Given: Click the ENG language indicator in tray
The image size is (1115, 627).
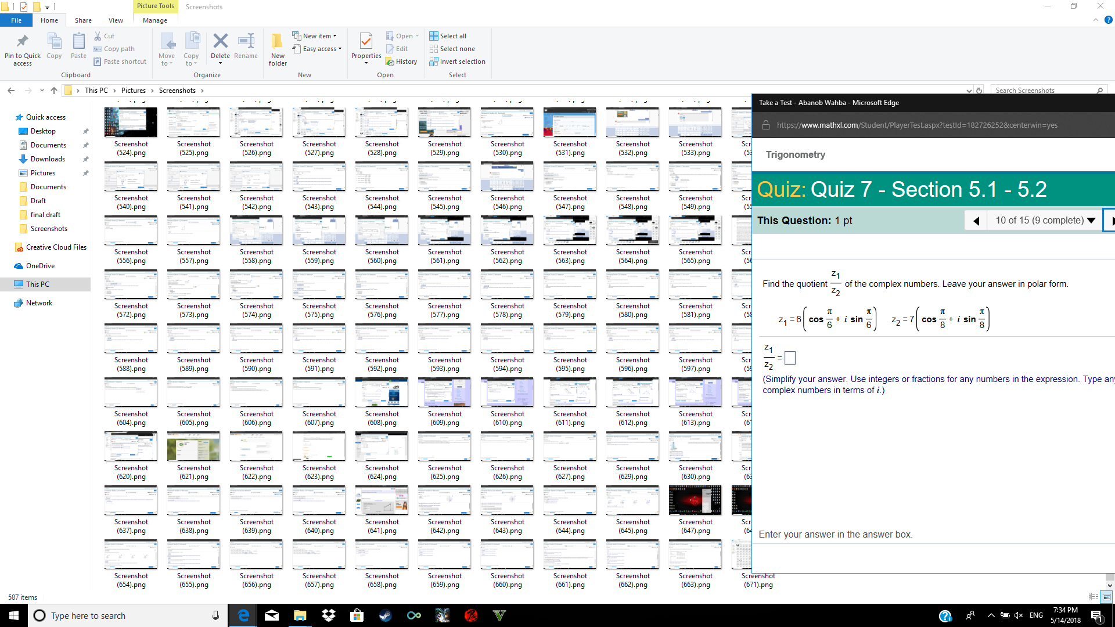Looking at the screenshot, I should click(1036, 615).
